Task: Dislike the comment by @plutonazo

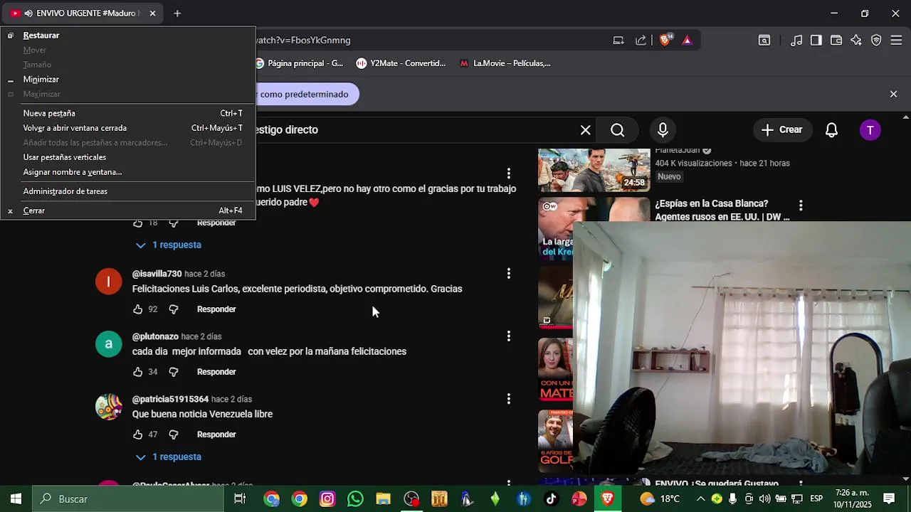Action: pyautogui.click(x=173, y=372)
